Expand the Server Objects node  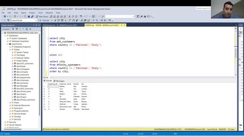[5, 125]
